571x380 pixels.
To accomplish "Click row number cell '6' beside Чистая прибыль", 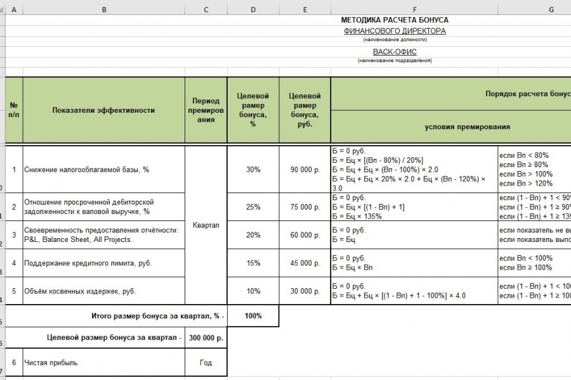I will [14, 362].
